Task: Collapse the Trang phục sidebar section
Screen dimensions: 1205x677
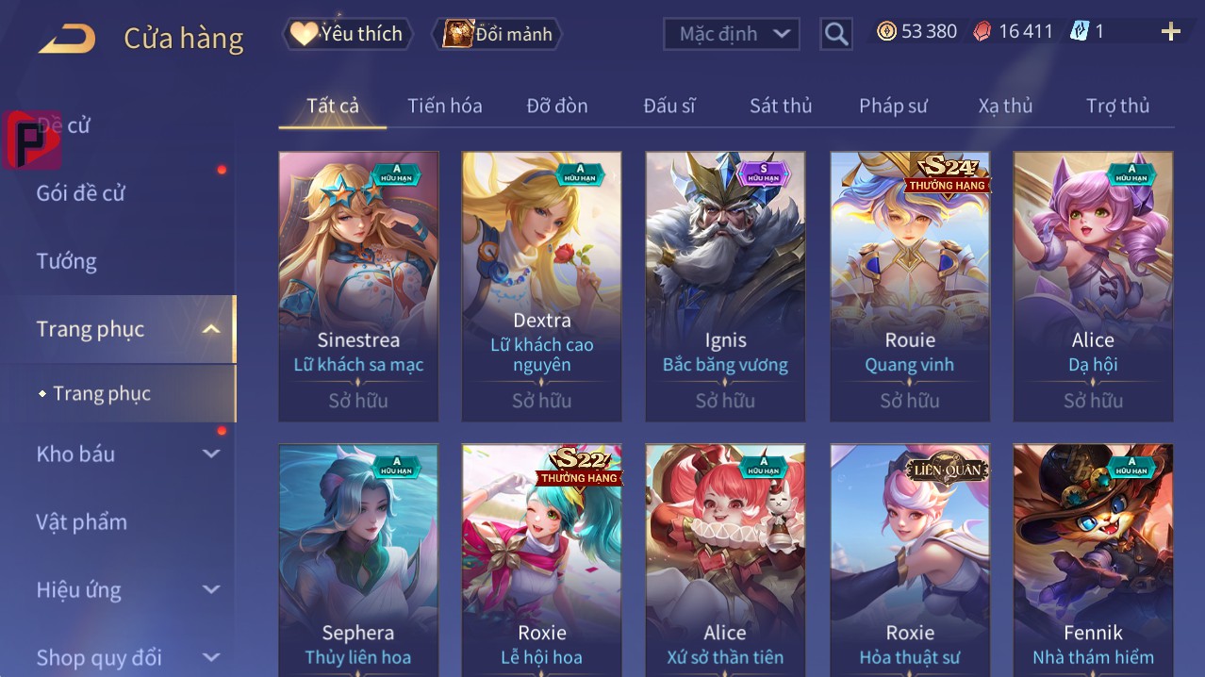Action: click(211, 329)
